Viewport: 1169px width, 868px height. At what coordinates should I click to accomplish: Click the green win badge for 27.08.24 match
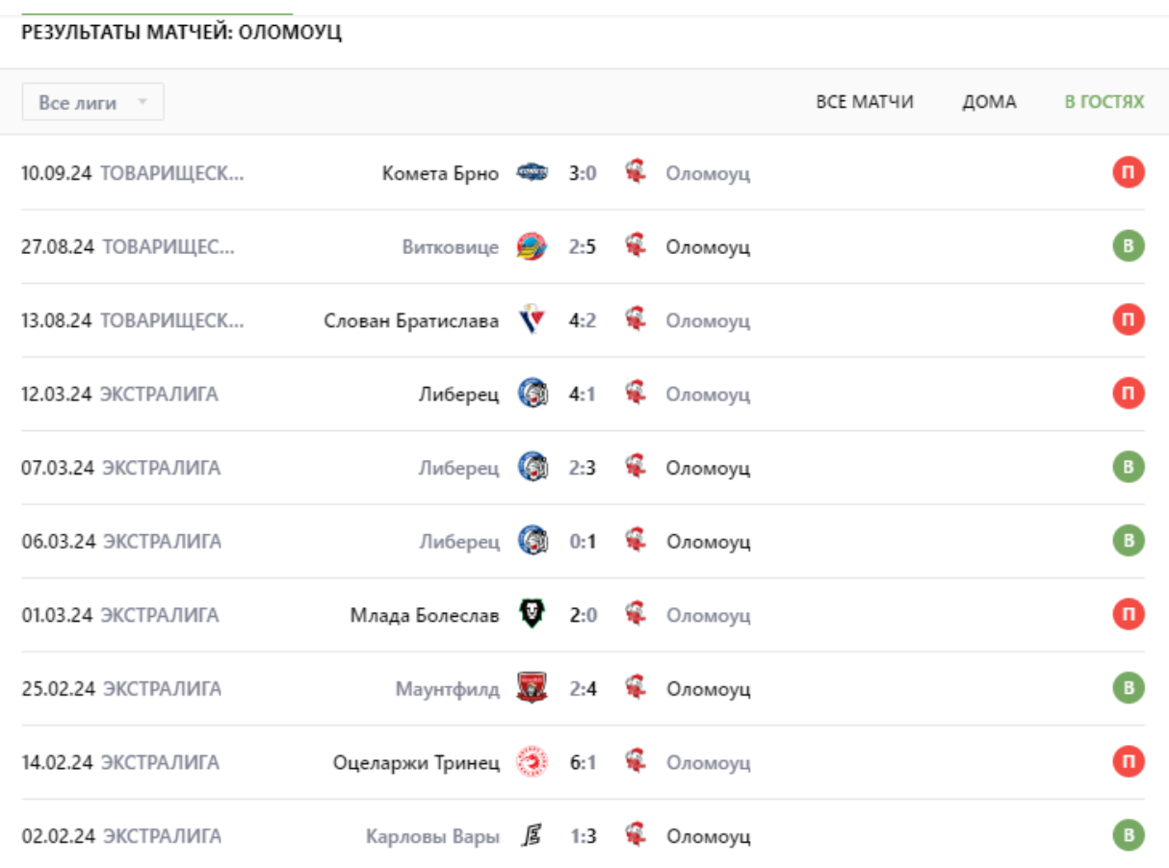click(x=1129, y=247)
